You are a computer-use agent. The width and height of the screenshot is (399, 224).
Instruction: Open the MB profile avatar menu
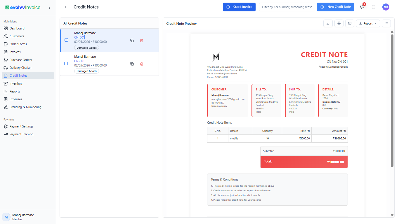pos(386,7)
